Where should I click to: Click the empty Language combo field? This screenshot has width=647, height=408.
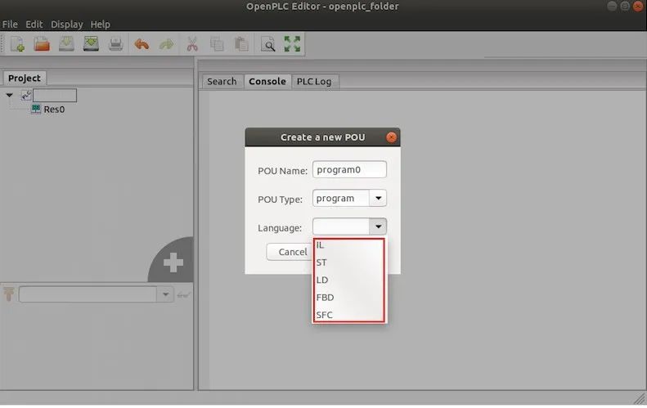(341, 226)
